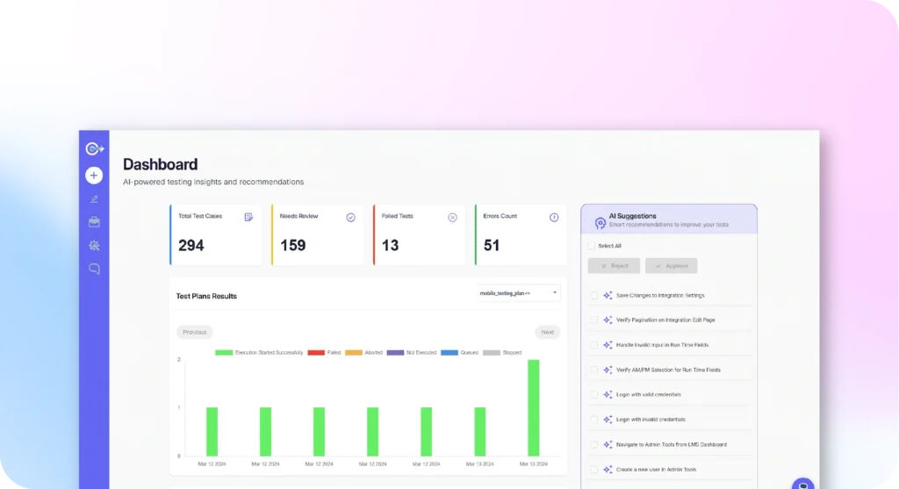Click the Failed Tests X-circle icon

tap(452, 217)
